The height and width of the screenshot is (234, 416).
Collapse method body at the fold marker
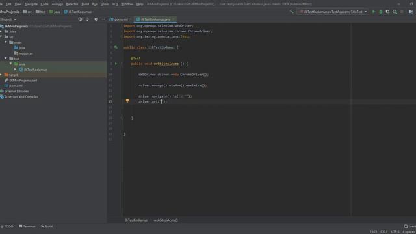(122, 64)
